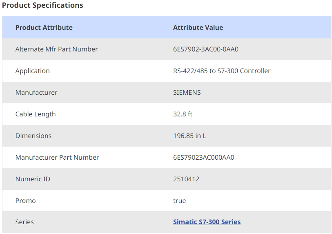Viewport: 332px width, 234px height.
Task: Select the 6ES79023AC000AA0 part number value
Action: click(x=203, y=158)
